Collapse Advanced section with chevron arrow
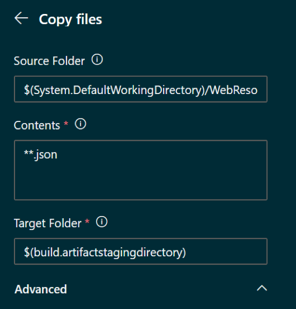Viewport: 296px width, 309px height. point(262,288)
